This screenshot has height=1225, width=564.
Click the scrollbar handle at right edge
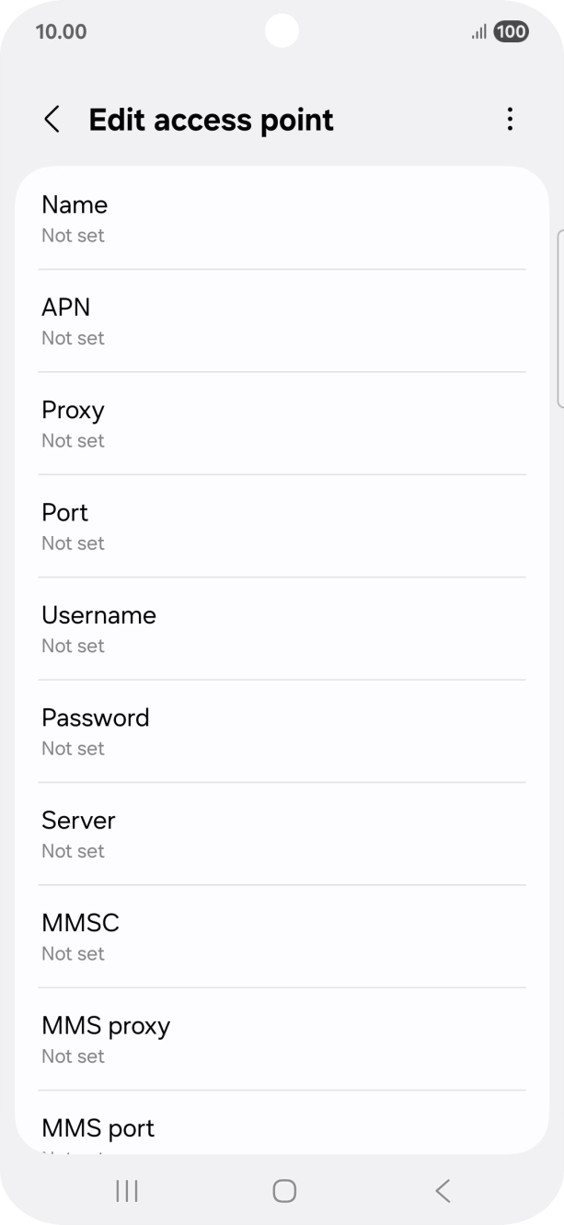point(559,318)
